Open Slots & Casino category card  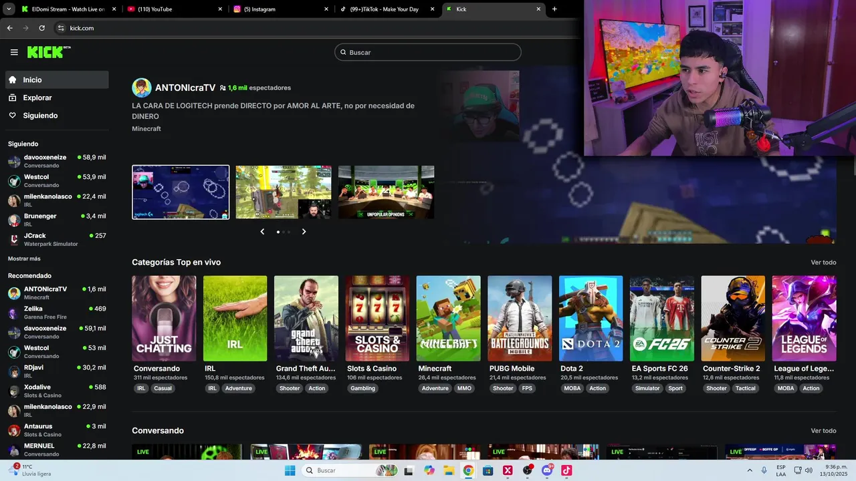coord(377,318)
